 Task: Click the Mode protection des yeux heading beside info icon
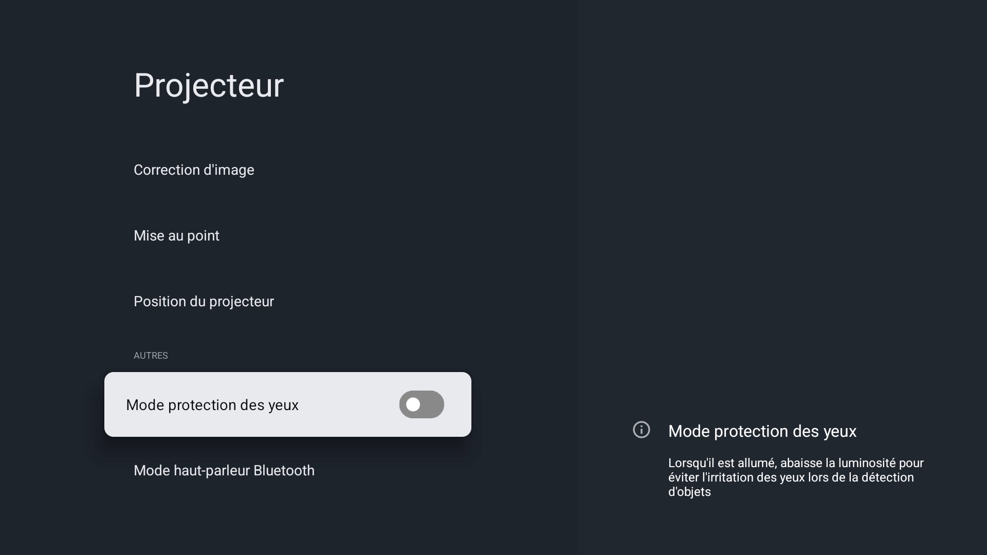click(x=762, y=431)
